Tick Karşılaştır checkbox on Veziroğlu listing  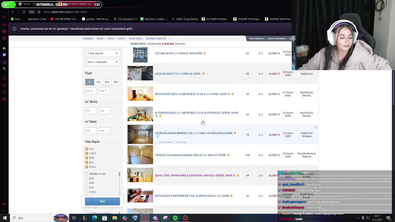[x=175, y=142]
